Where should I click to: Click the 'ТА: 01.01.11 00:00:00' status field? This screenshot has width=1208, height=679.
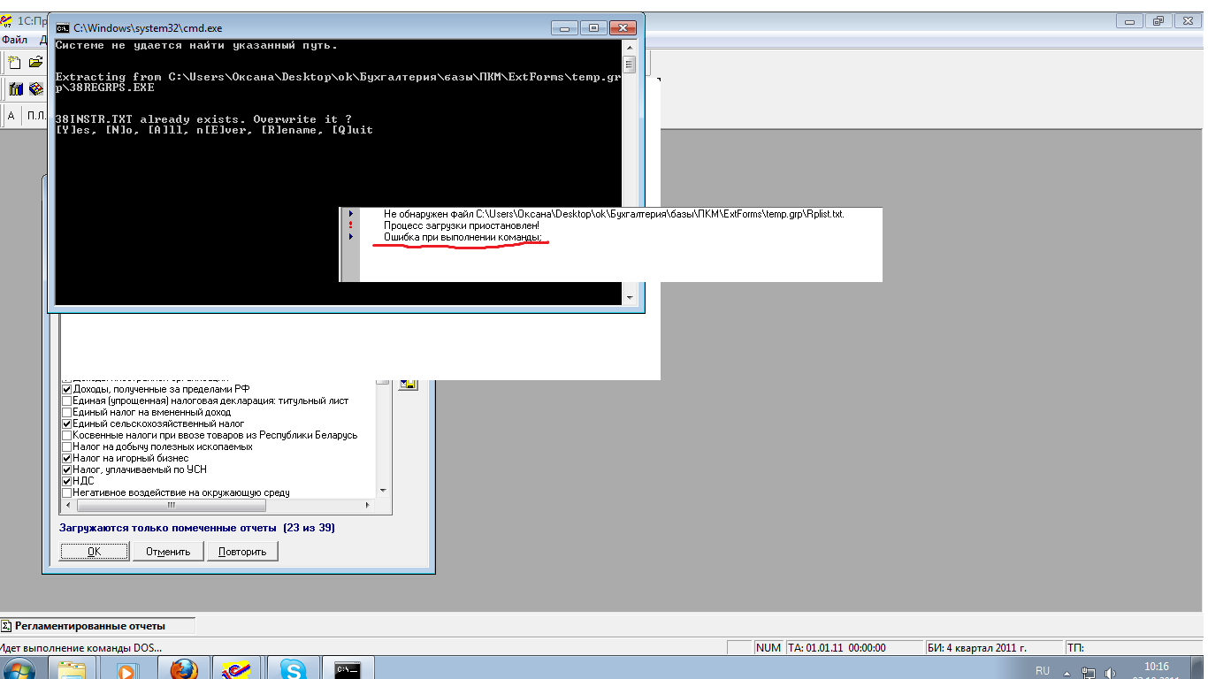coord(852,648)
